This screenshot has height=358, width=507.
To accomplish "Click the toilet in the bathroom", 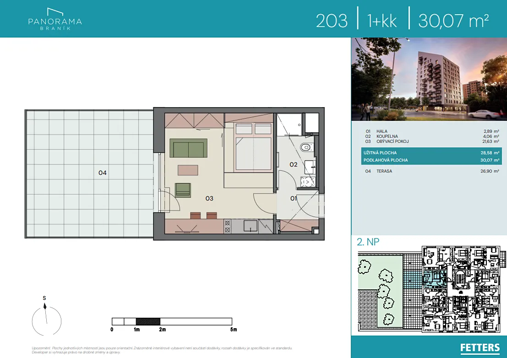I will click(306, 147).
